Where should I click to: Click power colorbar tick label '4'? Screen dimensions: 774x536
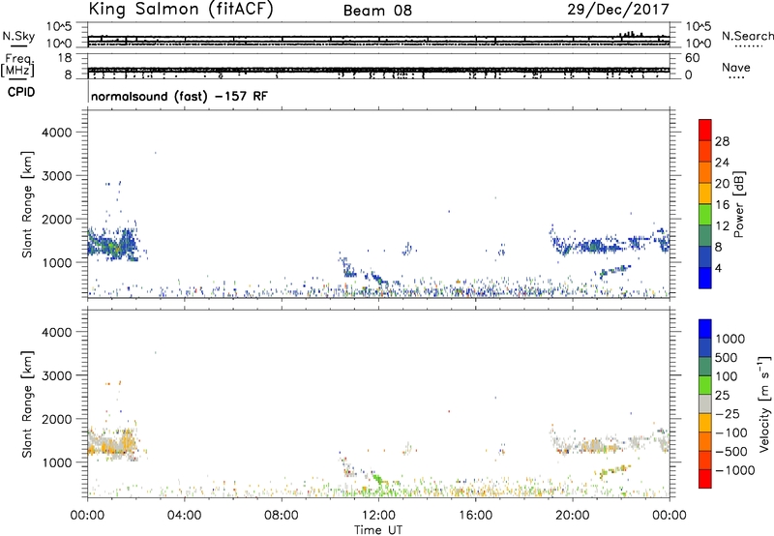pos(719,268)
